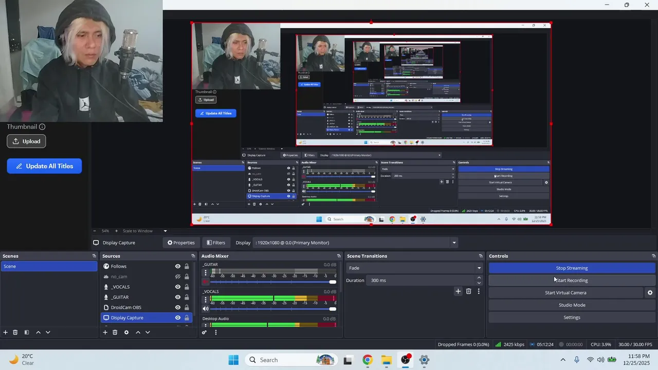Open scene filters icon in Scenes panel
Screen dimensions: 658x370
point(27,332)
